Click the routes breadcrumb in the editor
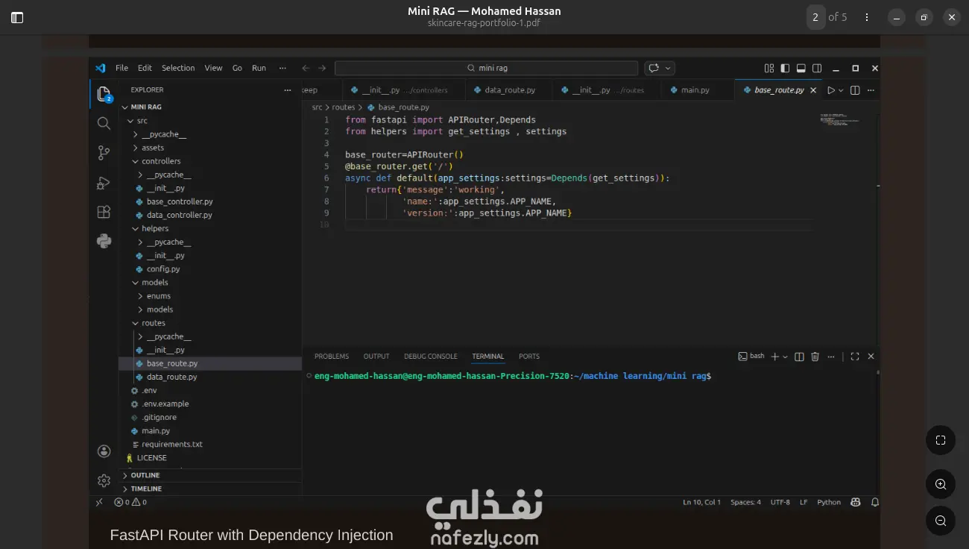The image size is (969, 549). point(344,107)
